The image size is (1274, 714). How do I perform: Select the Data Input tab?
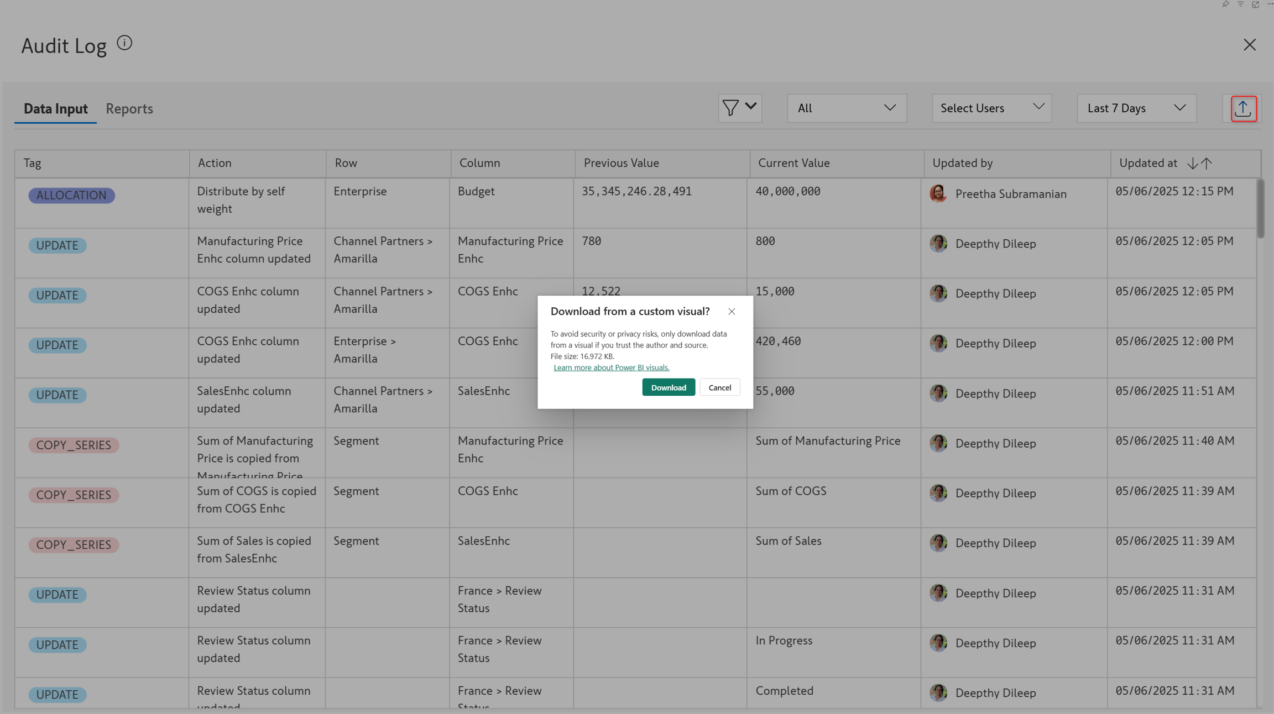click(x=55, y=109)
